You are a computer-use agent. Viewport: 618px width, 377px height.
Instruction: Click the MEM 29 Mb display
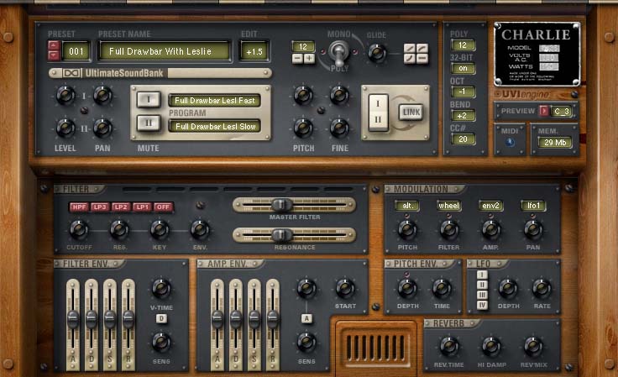click(555, 142)
